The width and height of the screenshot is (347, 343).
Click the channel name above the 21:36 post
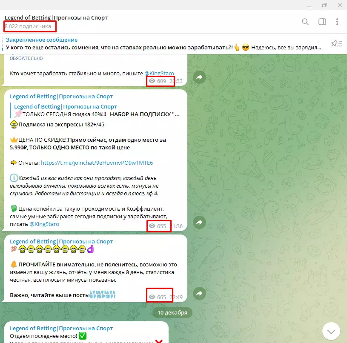(x=61, y=97)
